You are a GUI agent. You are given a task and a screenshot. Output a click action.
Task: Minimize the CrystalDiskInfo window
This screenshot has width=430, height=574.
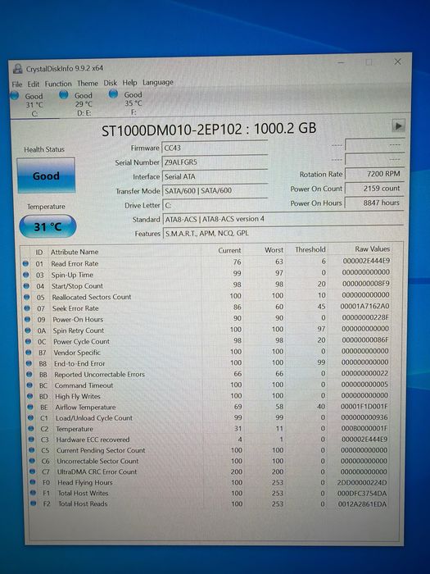pos(341,63)
